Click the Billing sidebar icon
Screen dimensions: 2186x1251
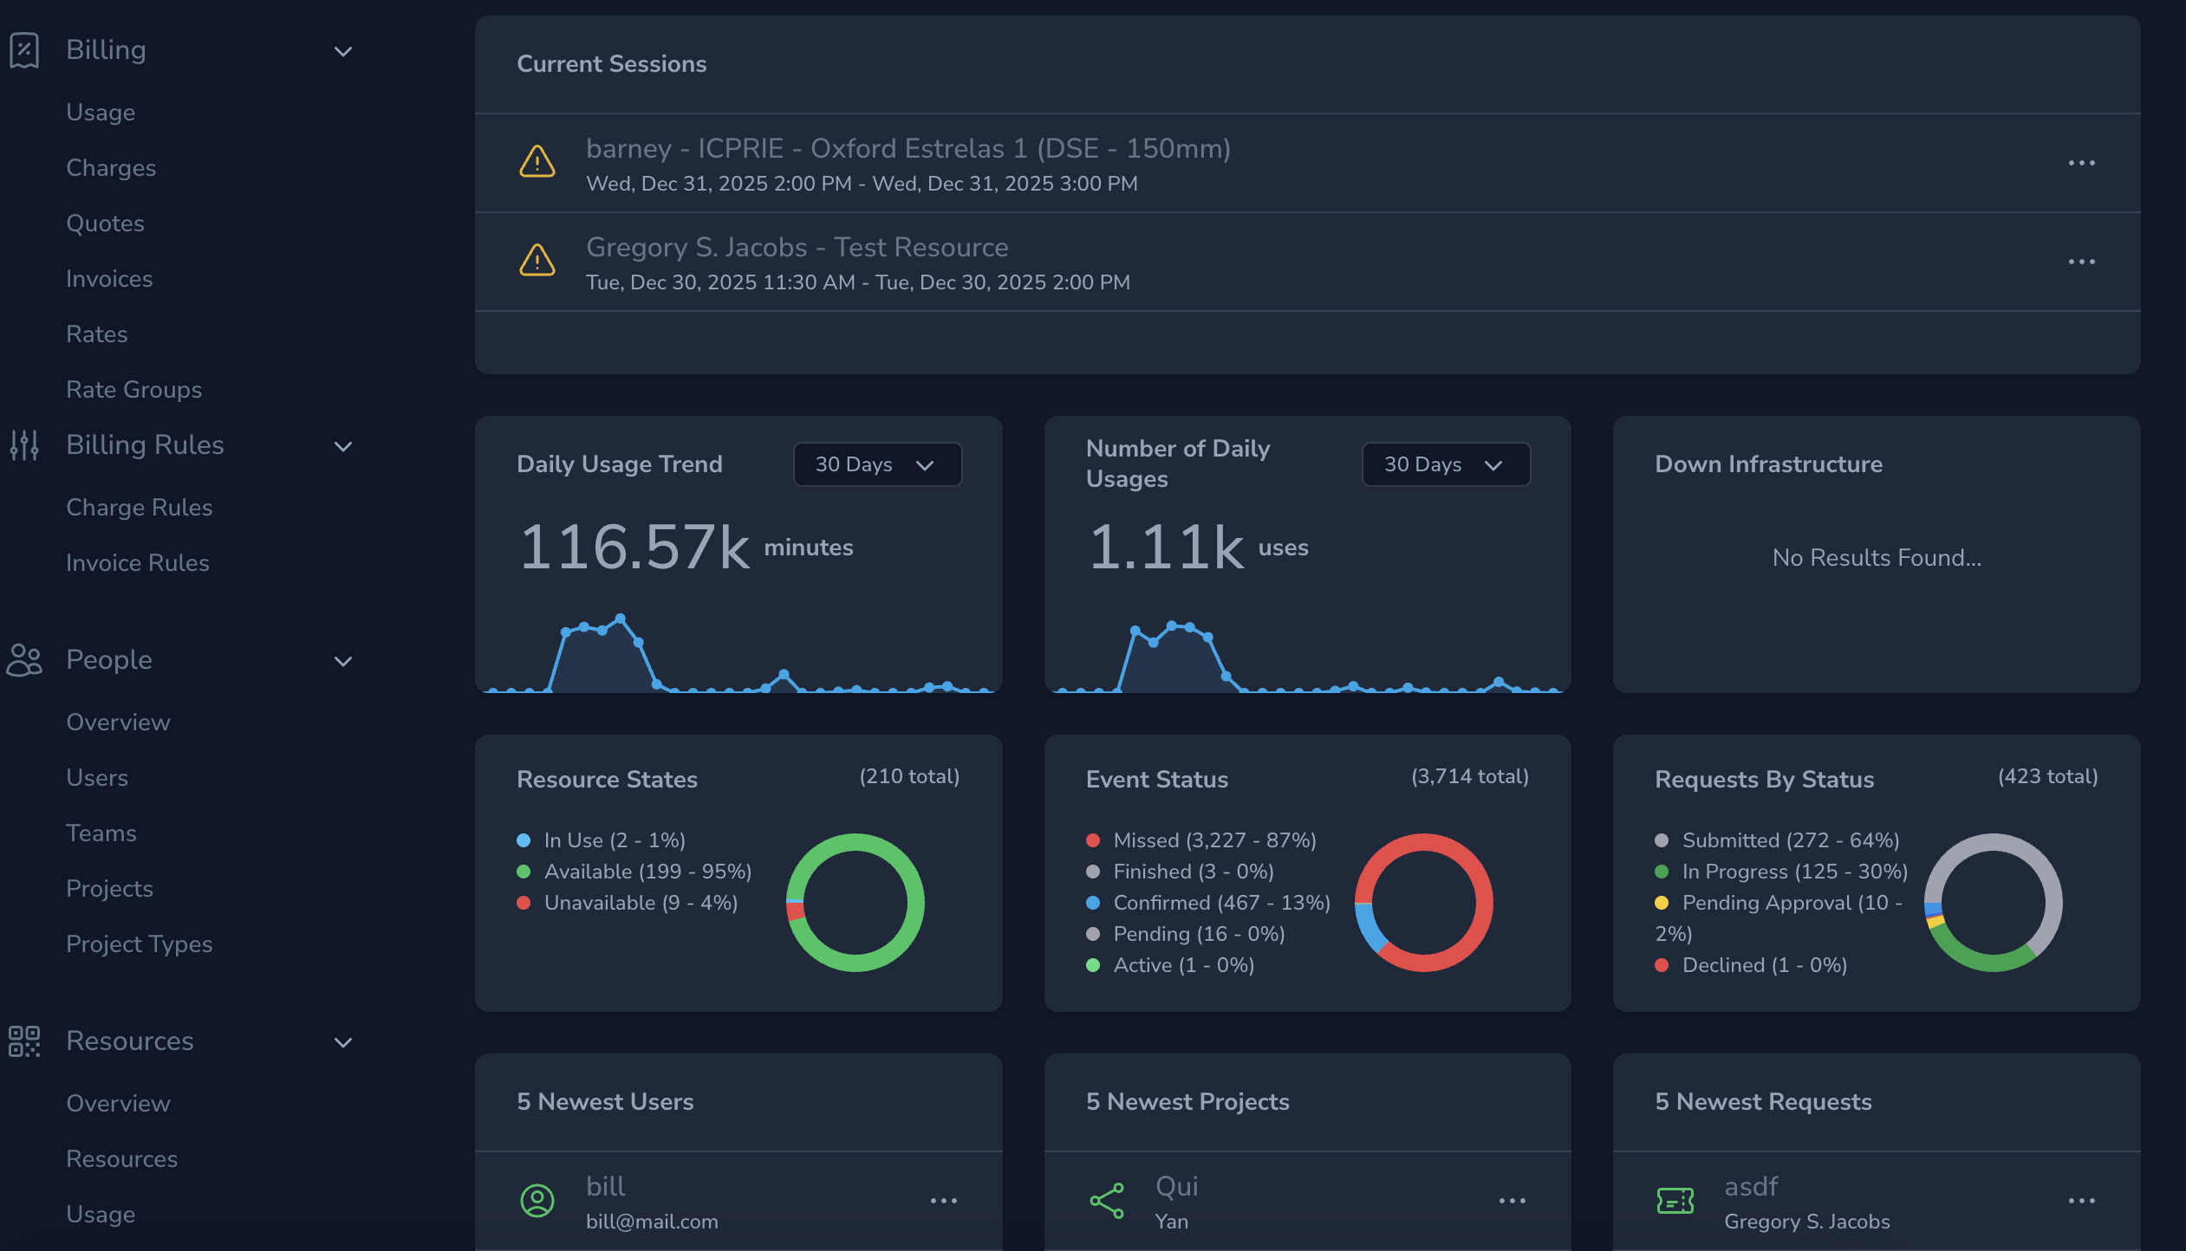(23, 50)
